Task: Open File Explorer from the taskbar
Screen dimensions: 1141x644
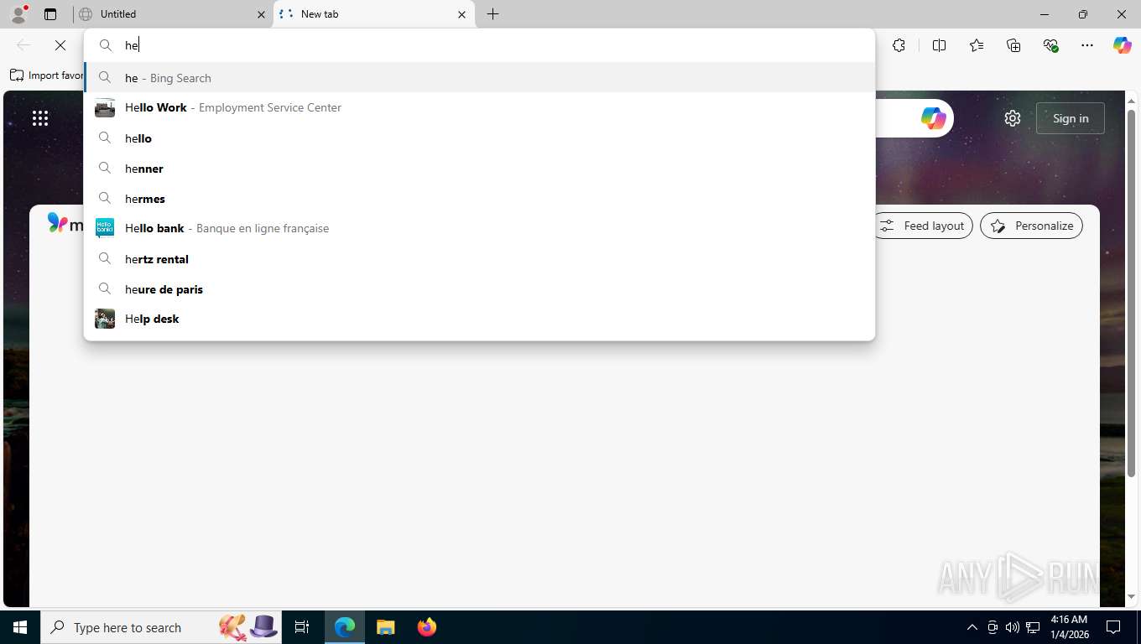Action: (x=385, y=627)
